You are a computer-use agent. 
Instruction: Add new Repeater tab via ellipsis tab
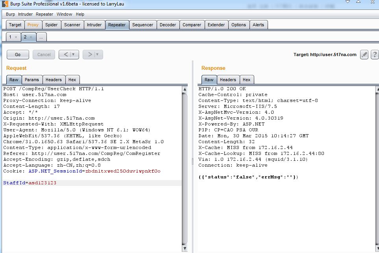(41, 37)
